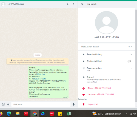Click the lock icon beside Enkripsi
Screen dimensions: 137x117
(84, 77)
